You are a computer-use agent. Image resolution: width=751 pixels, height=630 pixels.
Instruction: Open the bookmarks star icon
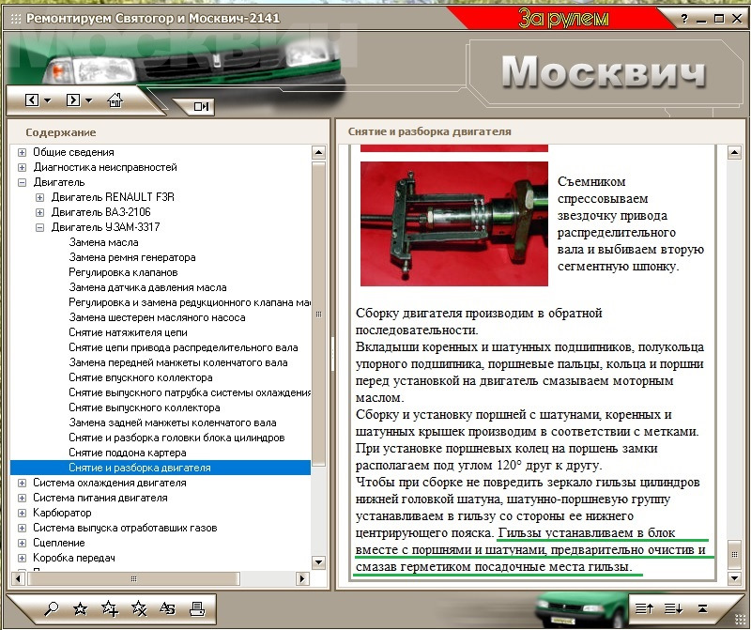80,609
